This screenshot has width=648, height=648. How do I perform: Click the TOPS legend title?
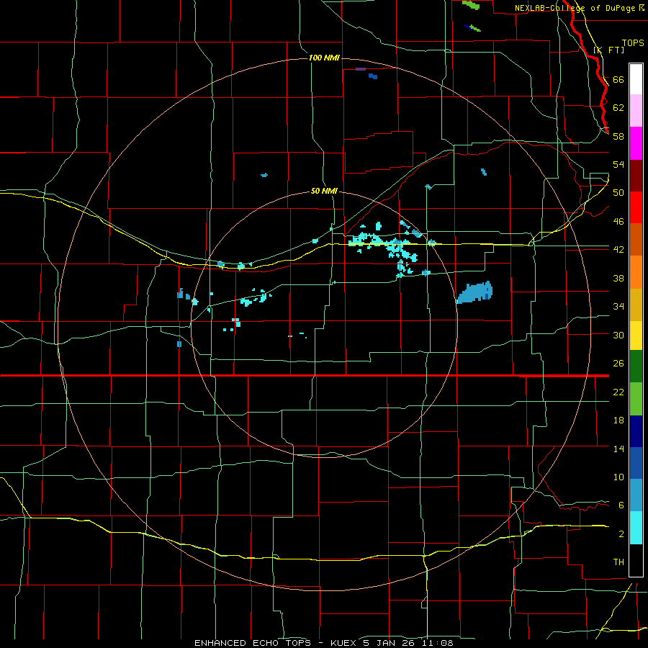[633, 42]
